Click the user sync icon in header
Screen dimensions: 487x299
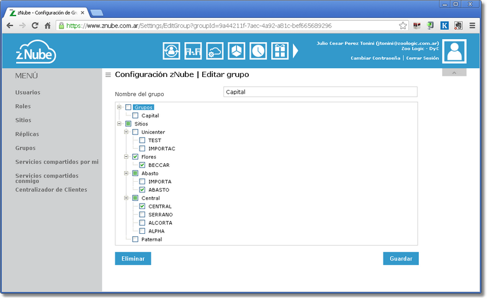(171, 51)
